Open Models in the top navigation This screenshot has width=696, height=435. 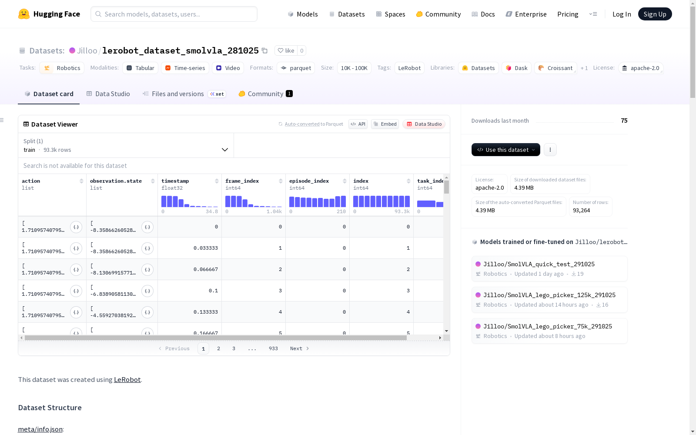303,14
